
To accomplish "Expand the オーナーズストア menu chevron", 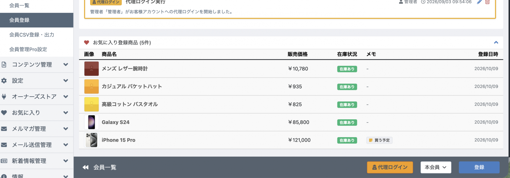I will 66,97.
